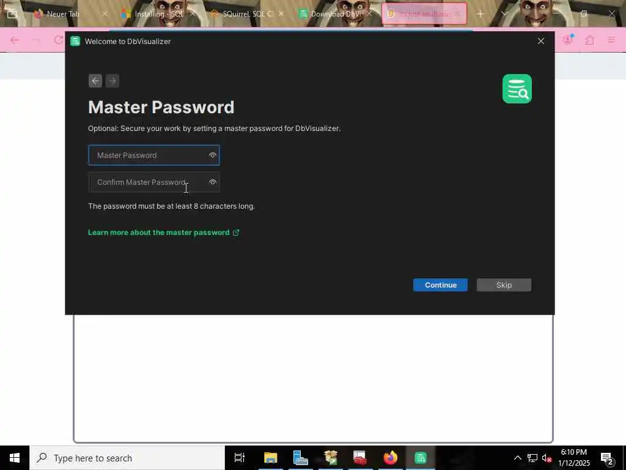Open Firefox account profile icon

pyautogui.click(x=568, y=40)
